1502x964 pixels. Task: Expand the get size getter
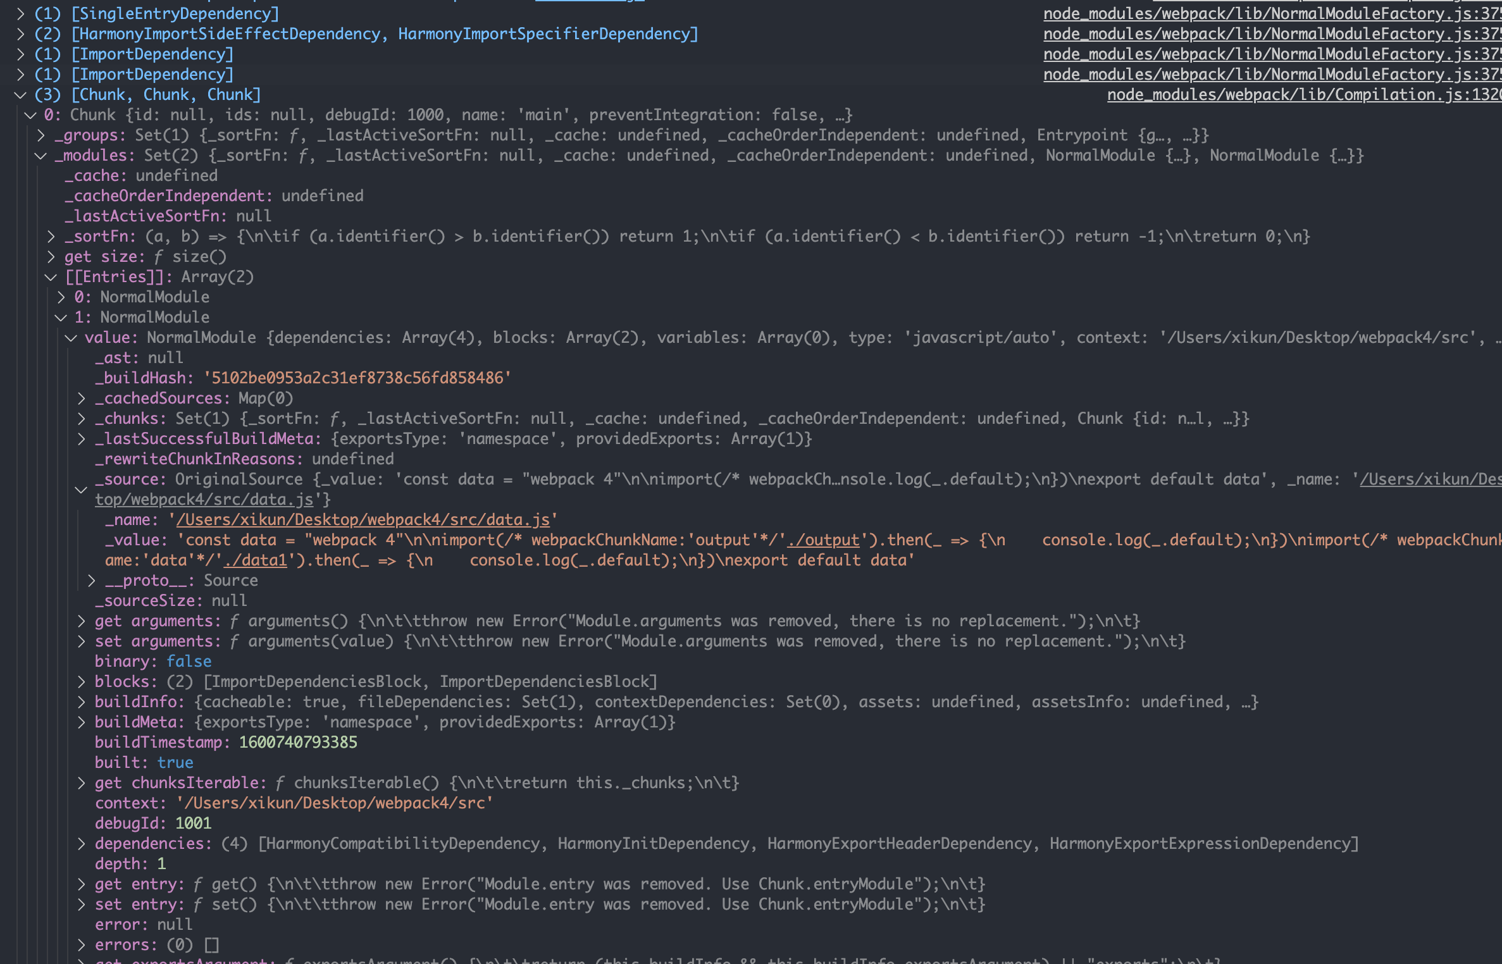(51, 257)
